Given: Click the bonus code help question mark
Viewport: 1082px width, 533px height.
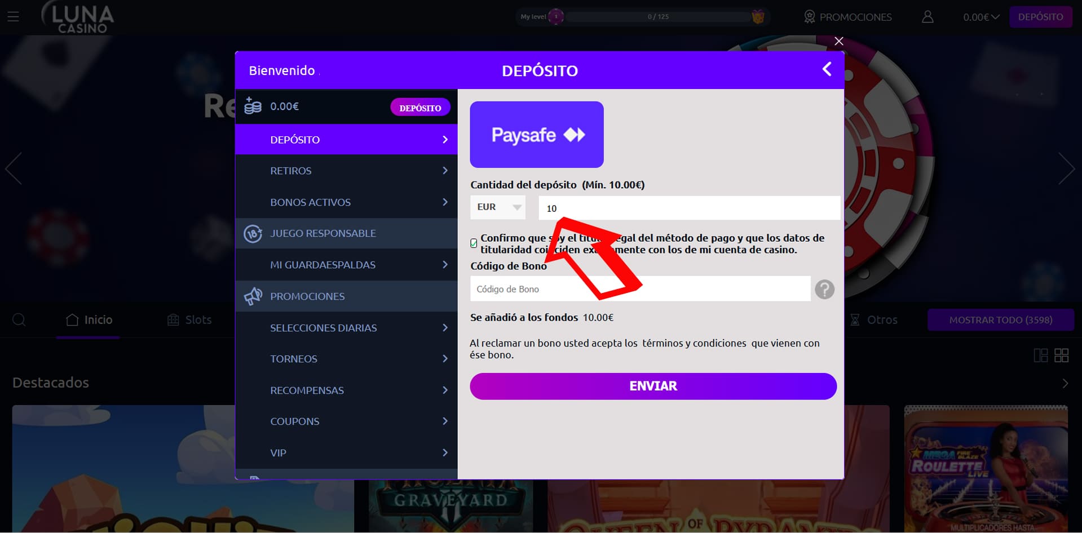Looking at the screenshot, I should 824,289.
